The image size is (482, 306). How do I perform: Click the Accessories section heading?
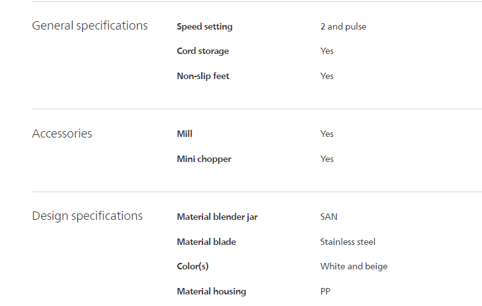[x=62, y=134]
